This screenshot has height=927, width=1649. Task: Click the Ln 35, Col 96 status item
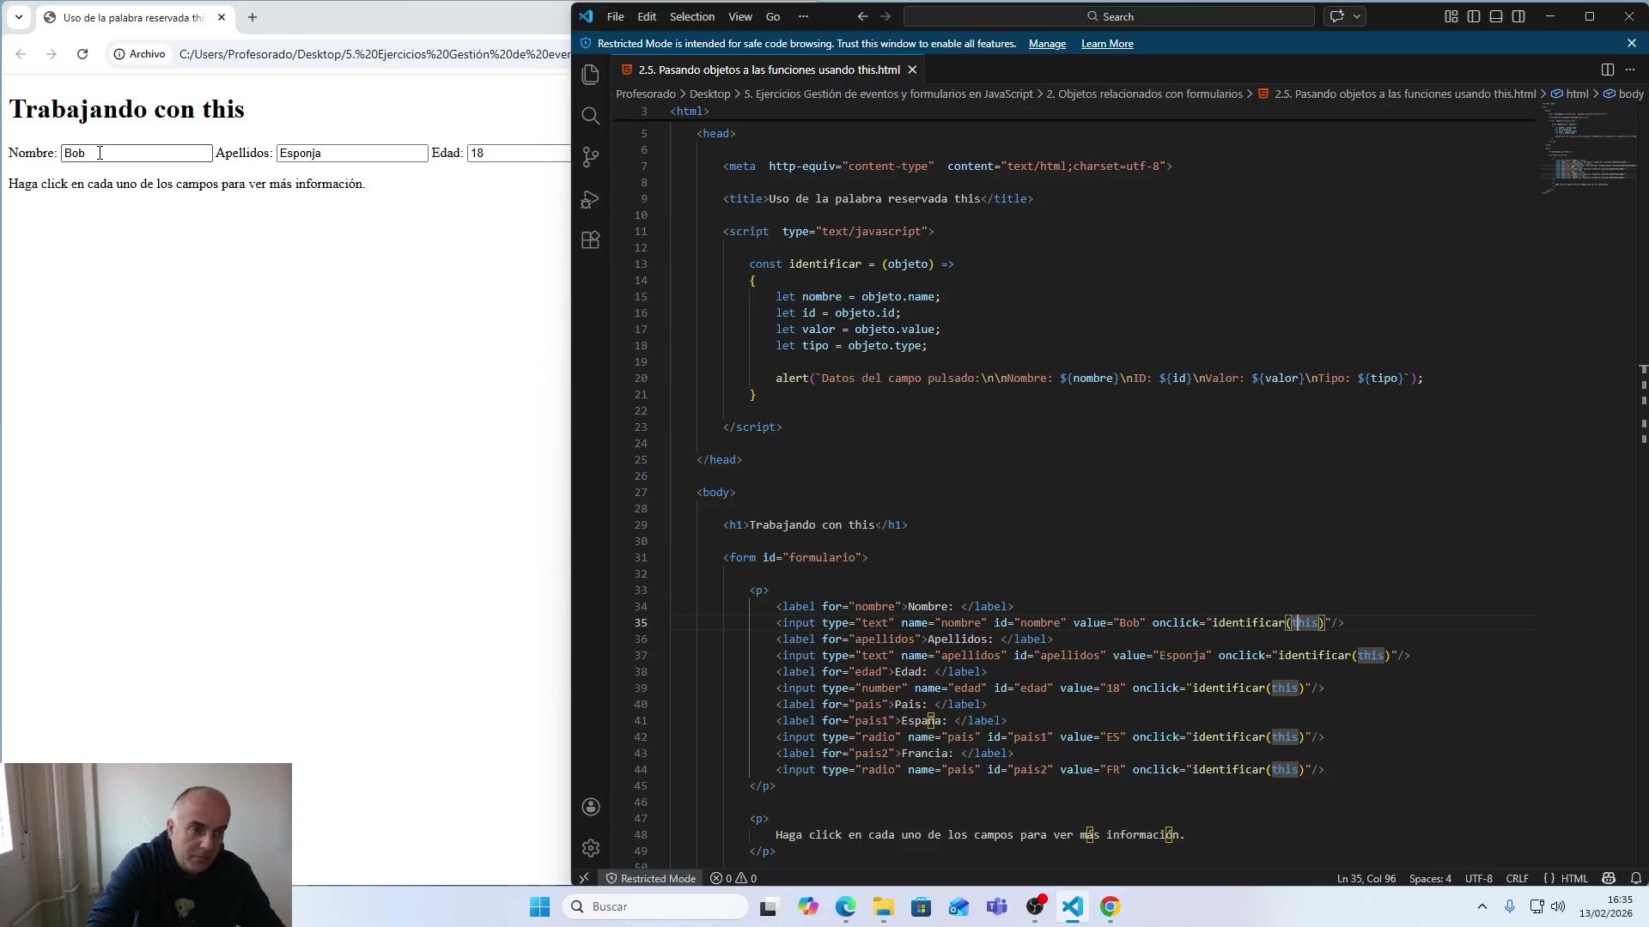pos(1366,878)
